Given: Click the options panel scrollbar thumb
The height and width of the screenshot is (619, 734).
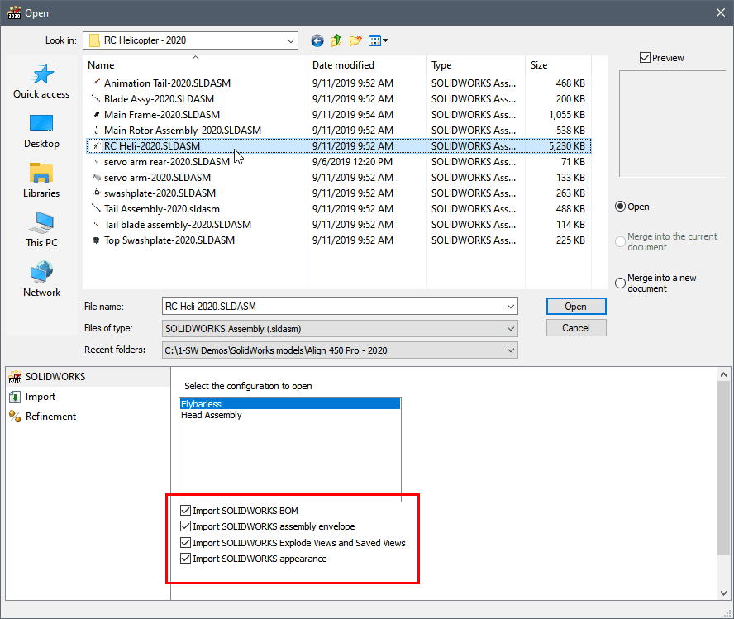Looking at the screenshot, I should click(724, 469).
